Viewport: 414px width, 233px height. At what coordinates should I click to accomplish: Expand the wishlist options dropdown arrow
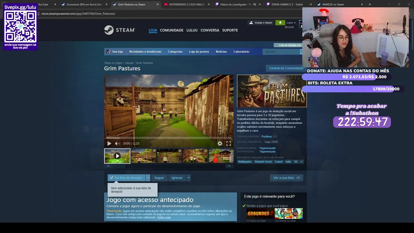(x=148, y=178)
